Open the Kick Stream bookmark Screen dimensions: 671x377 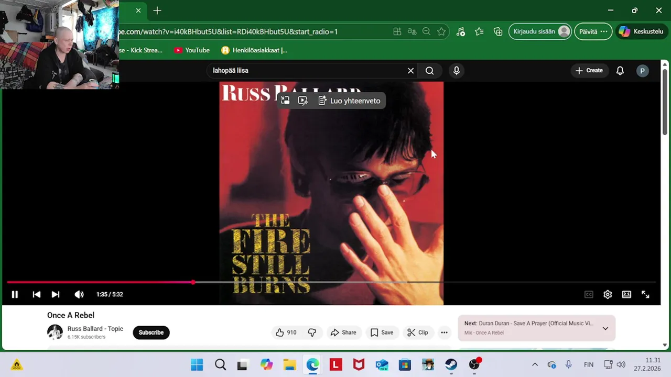pos(141,50)
